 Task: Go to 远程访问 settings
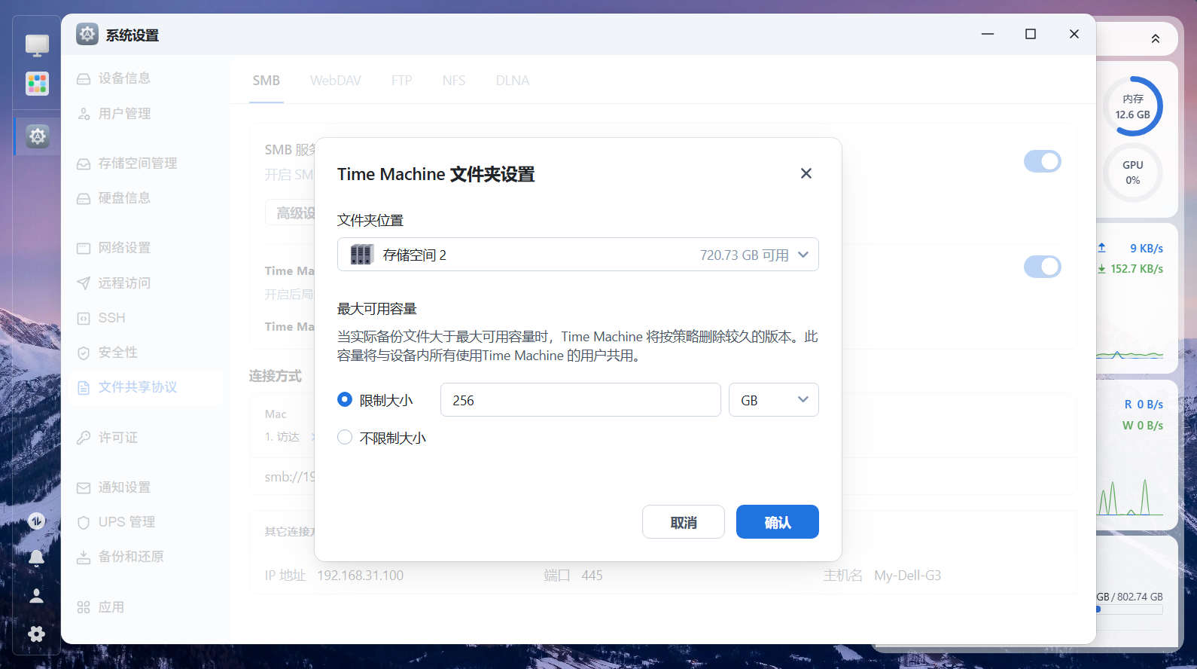tap(146, 283)
